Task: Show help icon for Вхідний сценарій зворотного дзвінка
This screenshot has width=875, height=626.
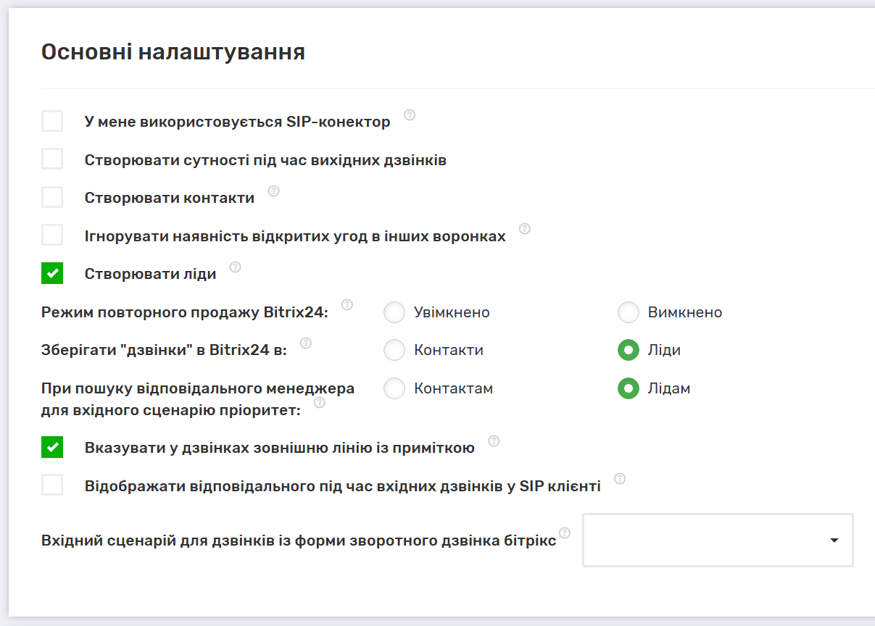Action: (565, 533)
